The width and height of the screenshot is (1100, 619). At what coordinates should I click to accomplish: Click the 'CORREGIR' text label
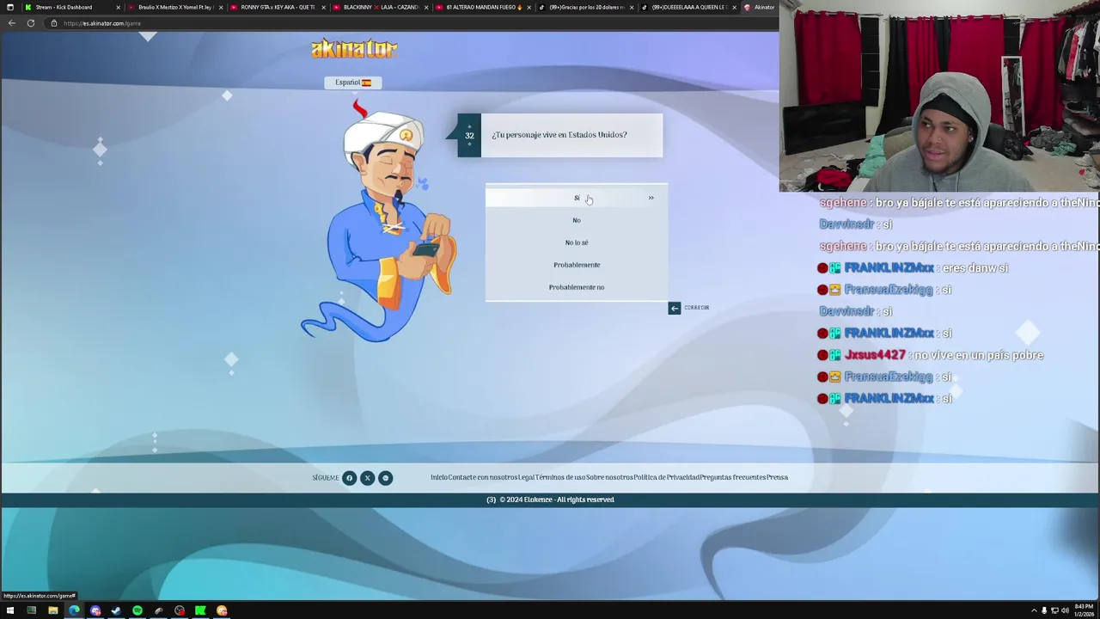click(x=697, y=308)
